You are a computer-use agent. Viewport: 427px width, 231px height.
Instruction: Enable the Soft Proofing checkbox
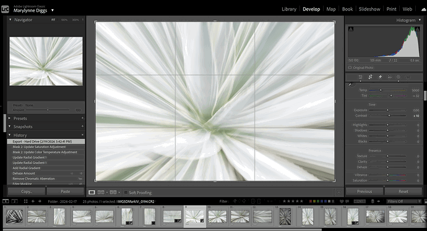126,193
